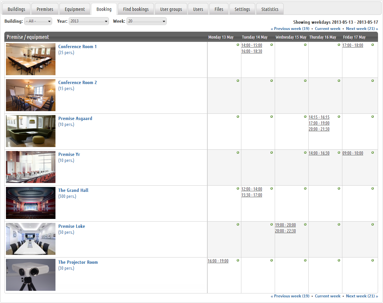
Task: Add booking for Premise Asgaard on Friday
Action: pos(373,117)
